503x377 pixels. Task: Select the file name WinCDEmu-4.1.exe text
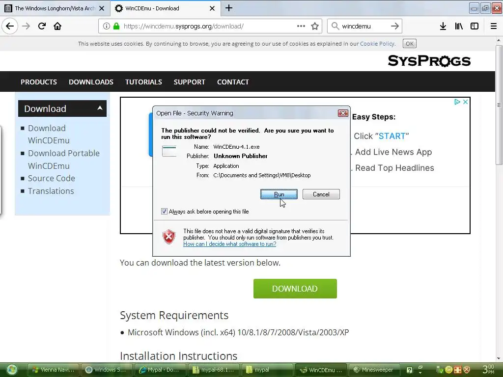pyautogui.click(x=236, y=147)
